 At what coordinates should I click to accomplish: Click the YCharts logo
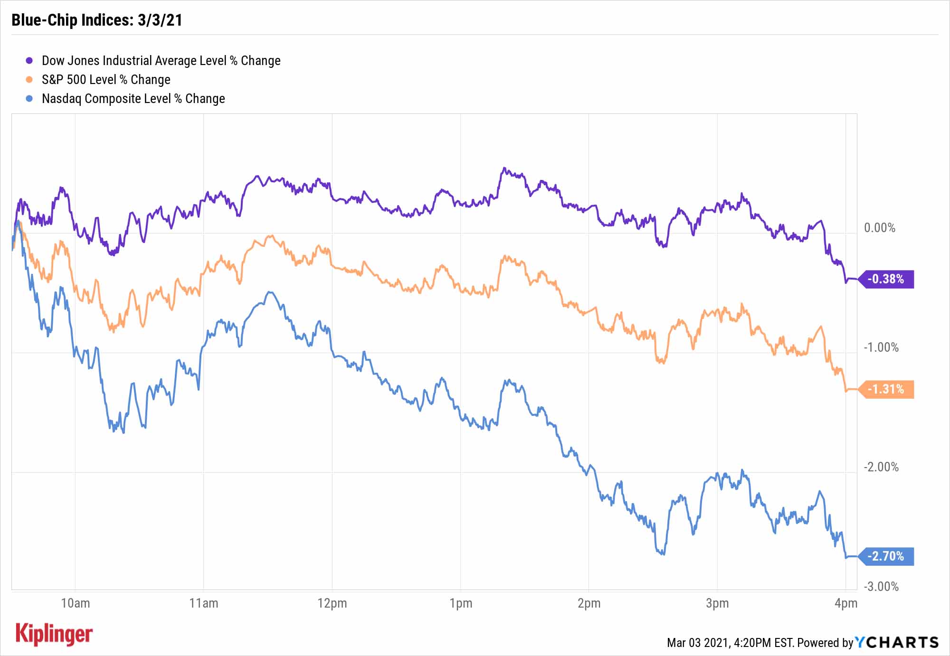(x=897, y=642)
